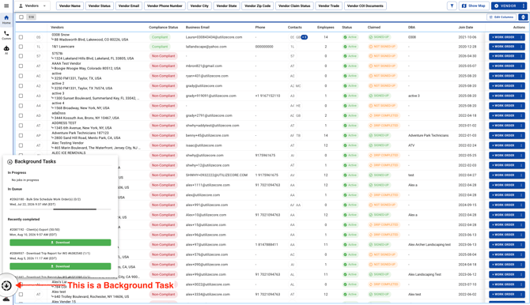Open the Background Tasks download-circle icon
The image size is (530, 305).
tap(6, 286)
